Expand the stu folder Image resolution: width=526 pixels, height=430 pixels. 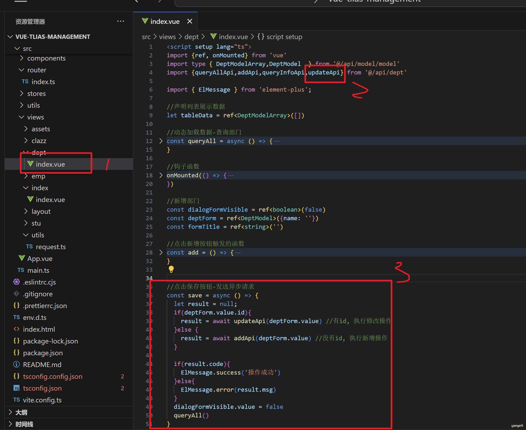(x=26, y=223)
